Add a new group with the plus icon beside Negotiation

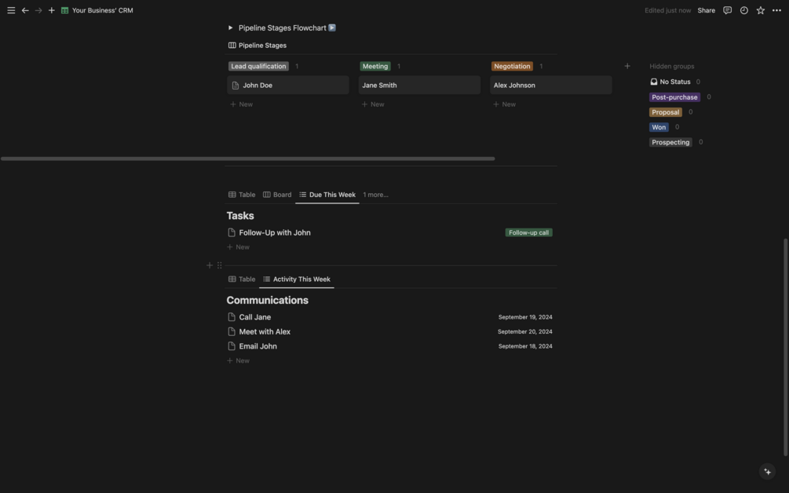627,66
